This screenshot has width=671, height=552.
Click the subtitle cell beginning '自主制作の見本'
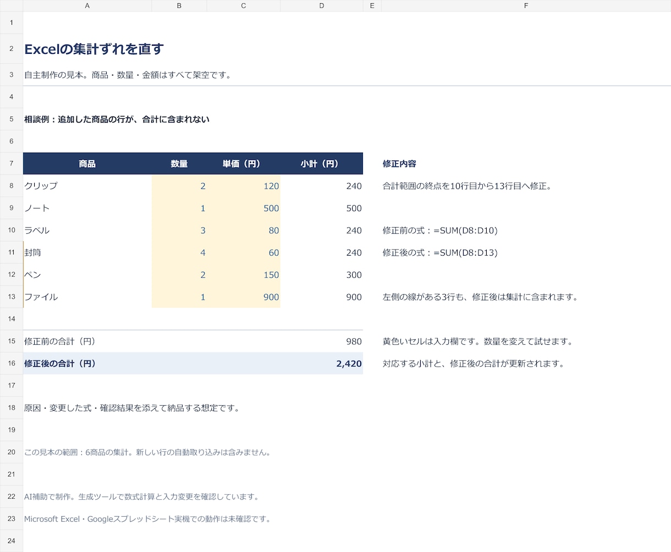tap(128, 75)
